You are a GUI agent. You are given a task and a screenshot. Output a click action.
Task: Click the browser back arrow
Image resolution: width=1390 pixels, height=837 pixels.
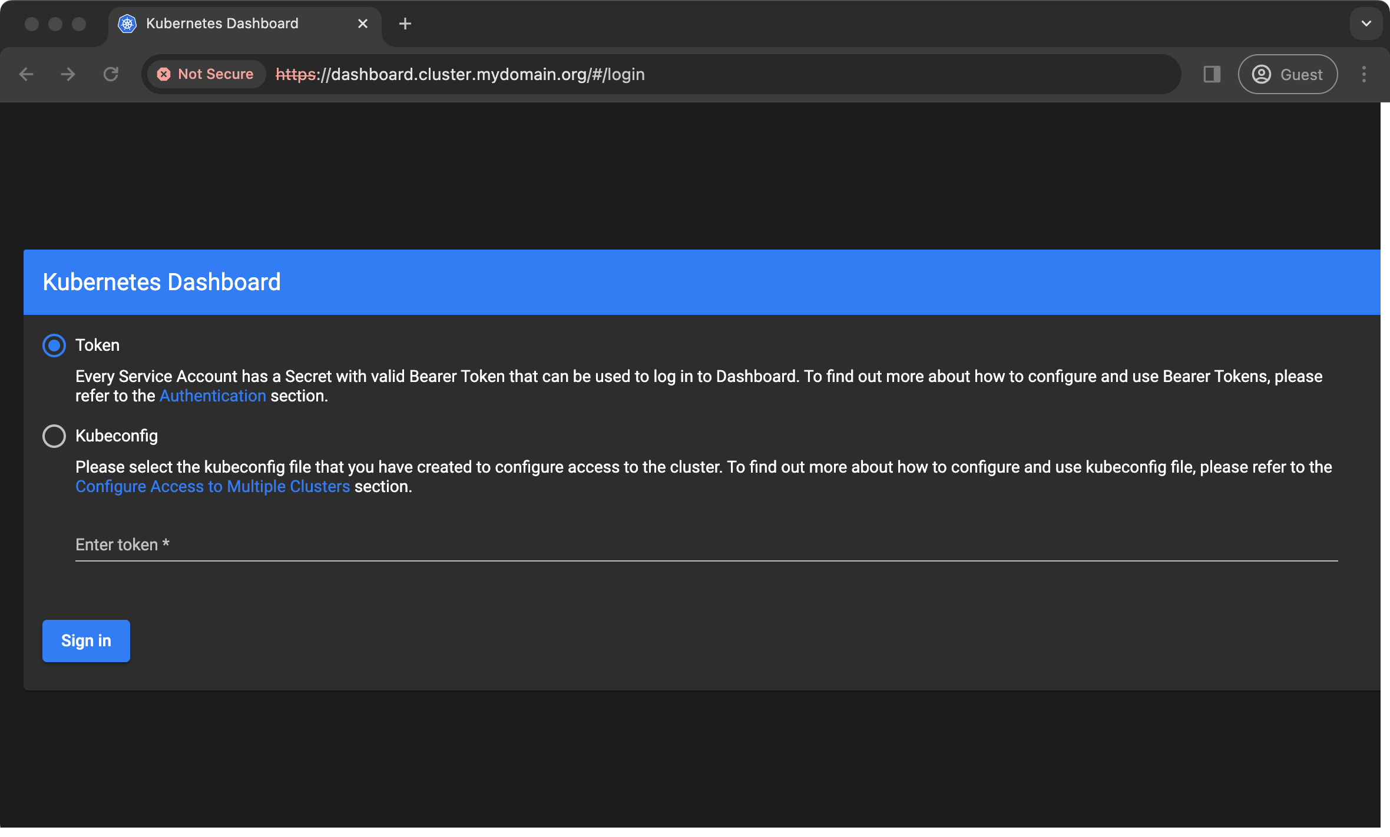(27, 74)
